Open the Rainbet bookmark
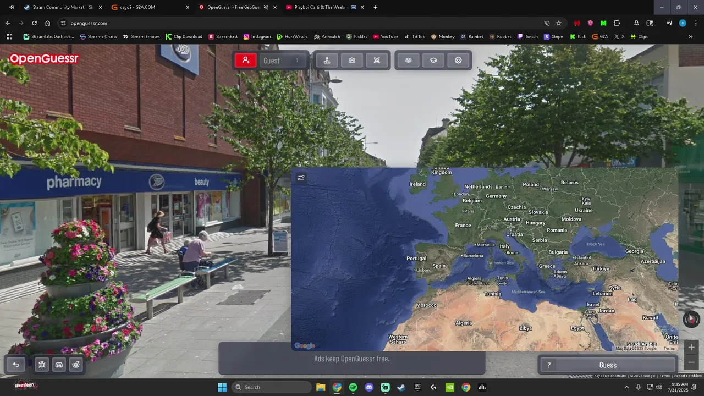The height and width of the screenshot is (396, 704). point(472,37)
